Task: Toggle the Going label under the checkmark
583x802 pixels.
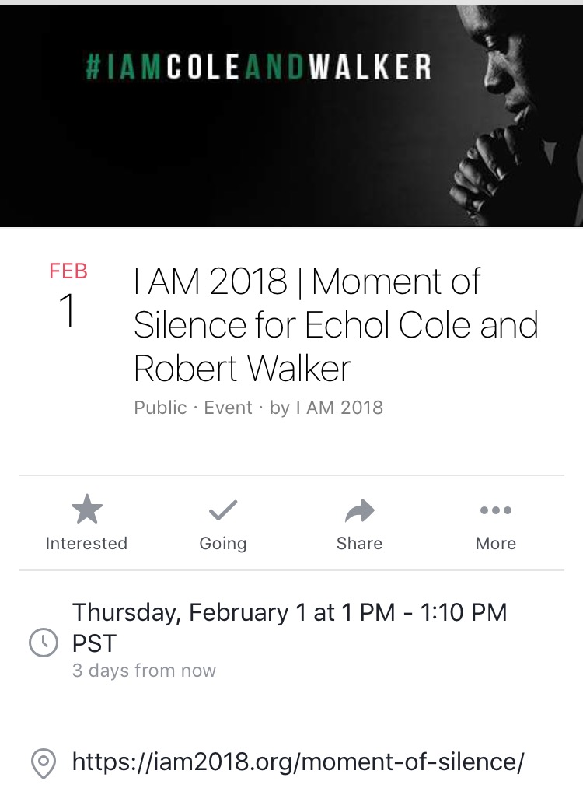Action: tap(223, 544)
